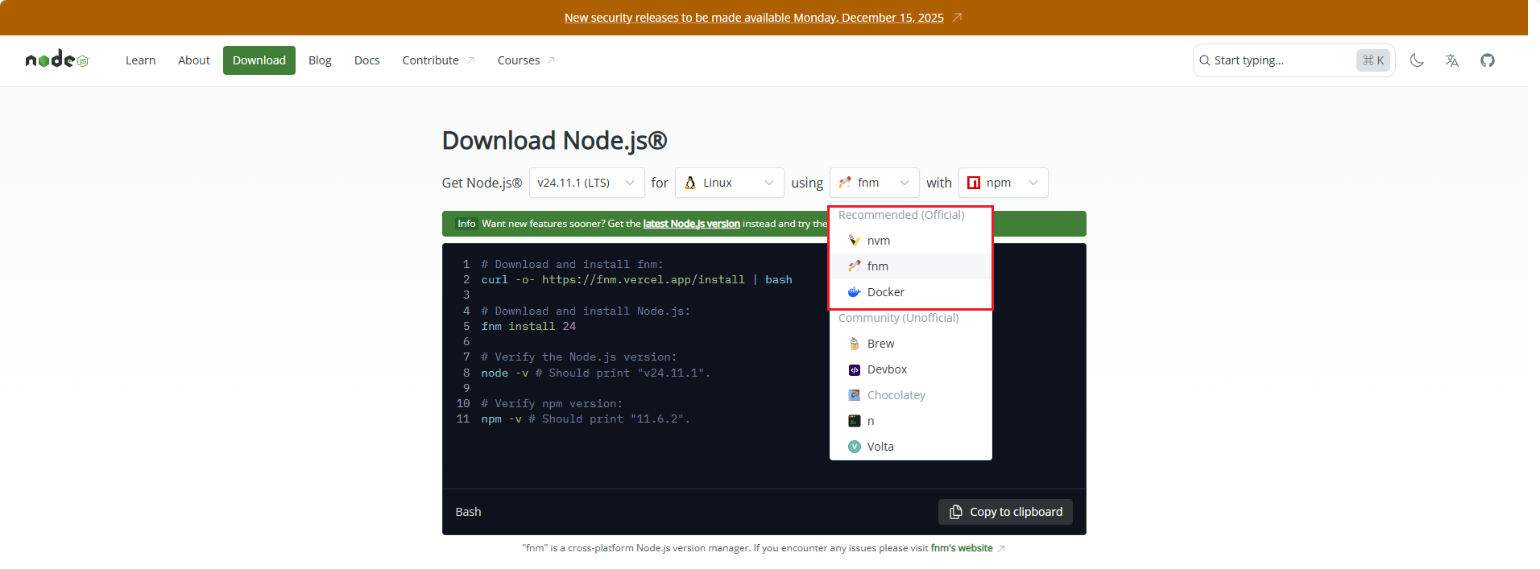Click the arrow icon after fnm's website
1540x569 pixels.
pos(1001,548)
